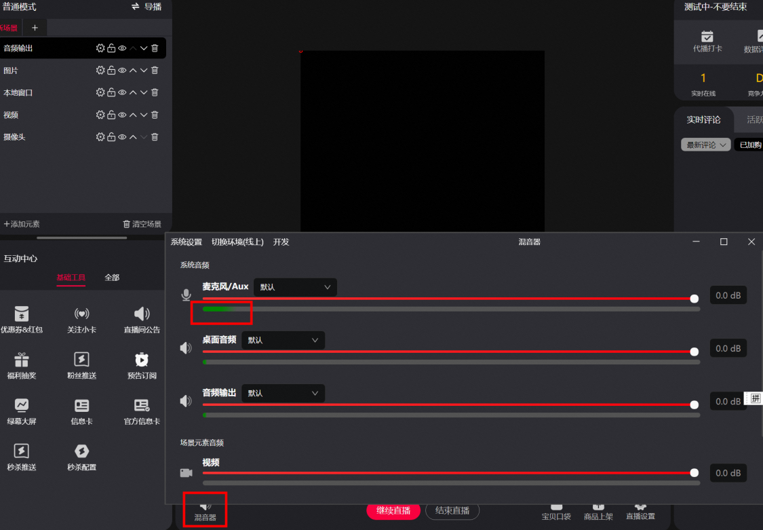This screenshot has width=763, height=530.
Task: Expand the 麦克风/Aux device dropdown
Action: tap(295, 287)
